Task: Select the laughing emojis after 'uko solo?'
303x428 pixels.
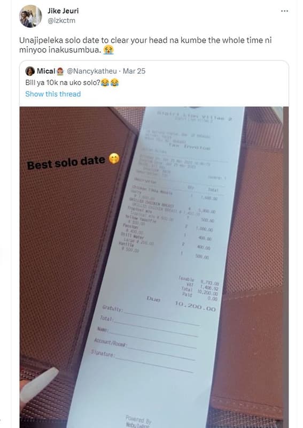Action: pos(110,82)
